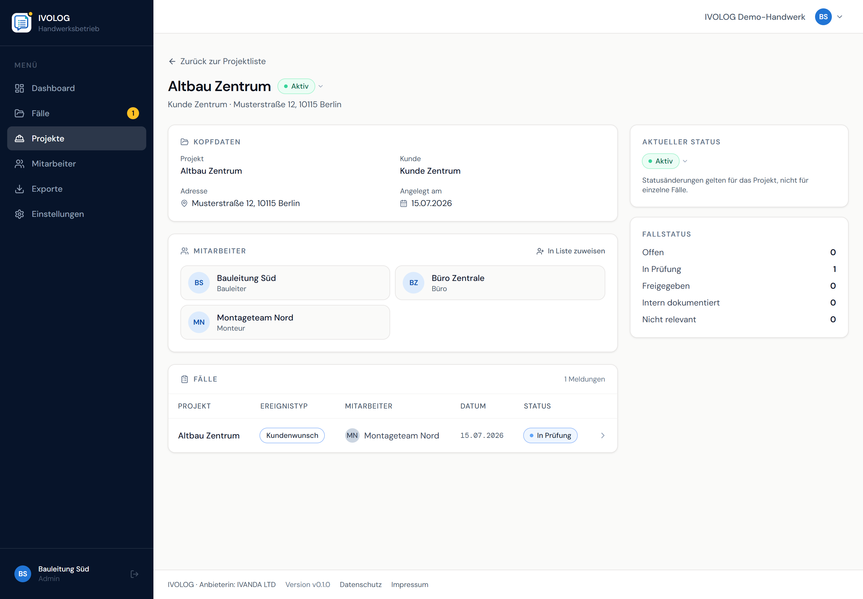This screenshot has width=863, height=599.
Task: Click the Fälle section clipboard icon
Action: click(184, 379)
